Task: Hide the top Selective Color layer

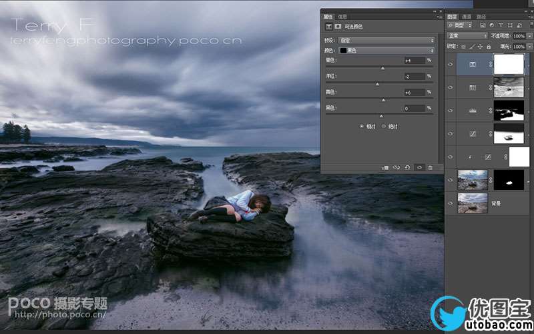Action: [451, 64]
